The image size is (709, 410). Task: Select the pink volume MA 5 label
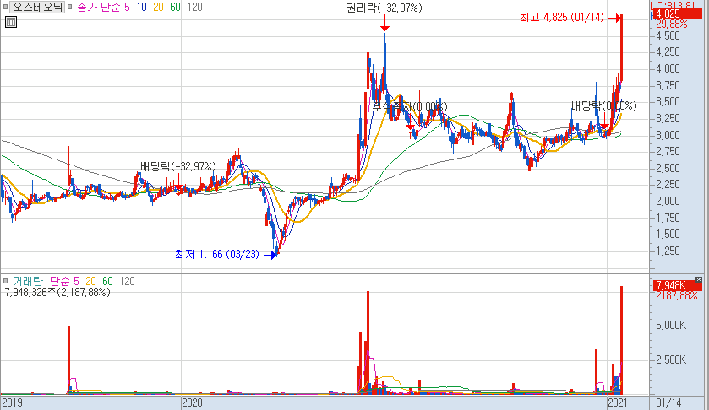click(76, 281)
